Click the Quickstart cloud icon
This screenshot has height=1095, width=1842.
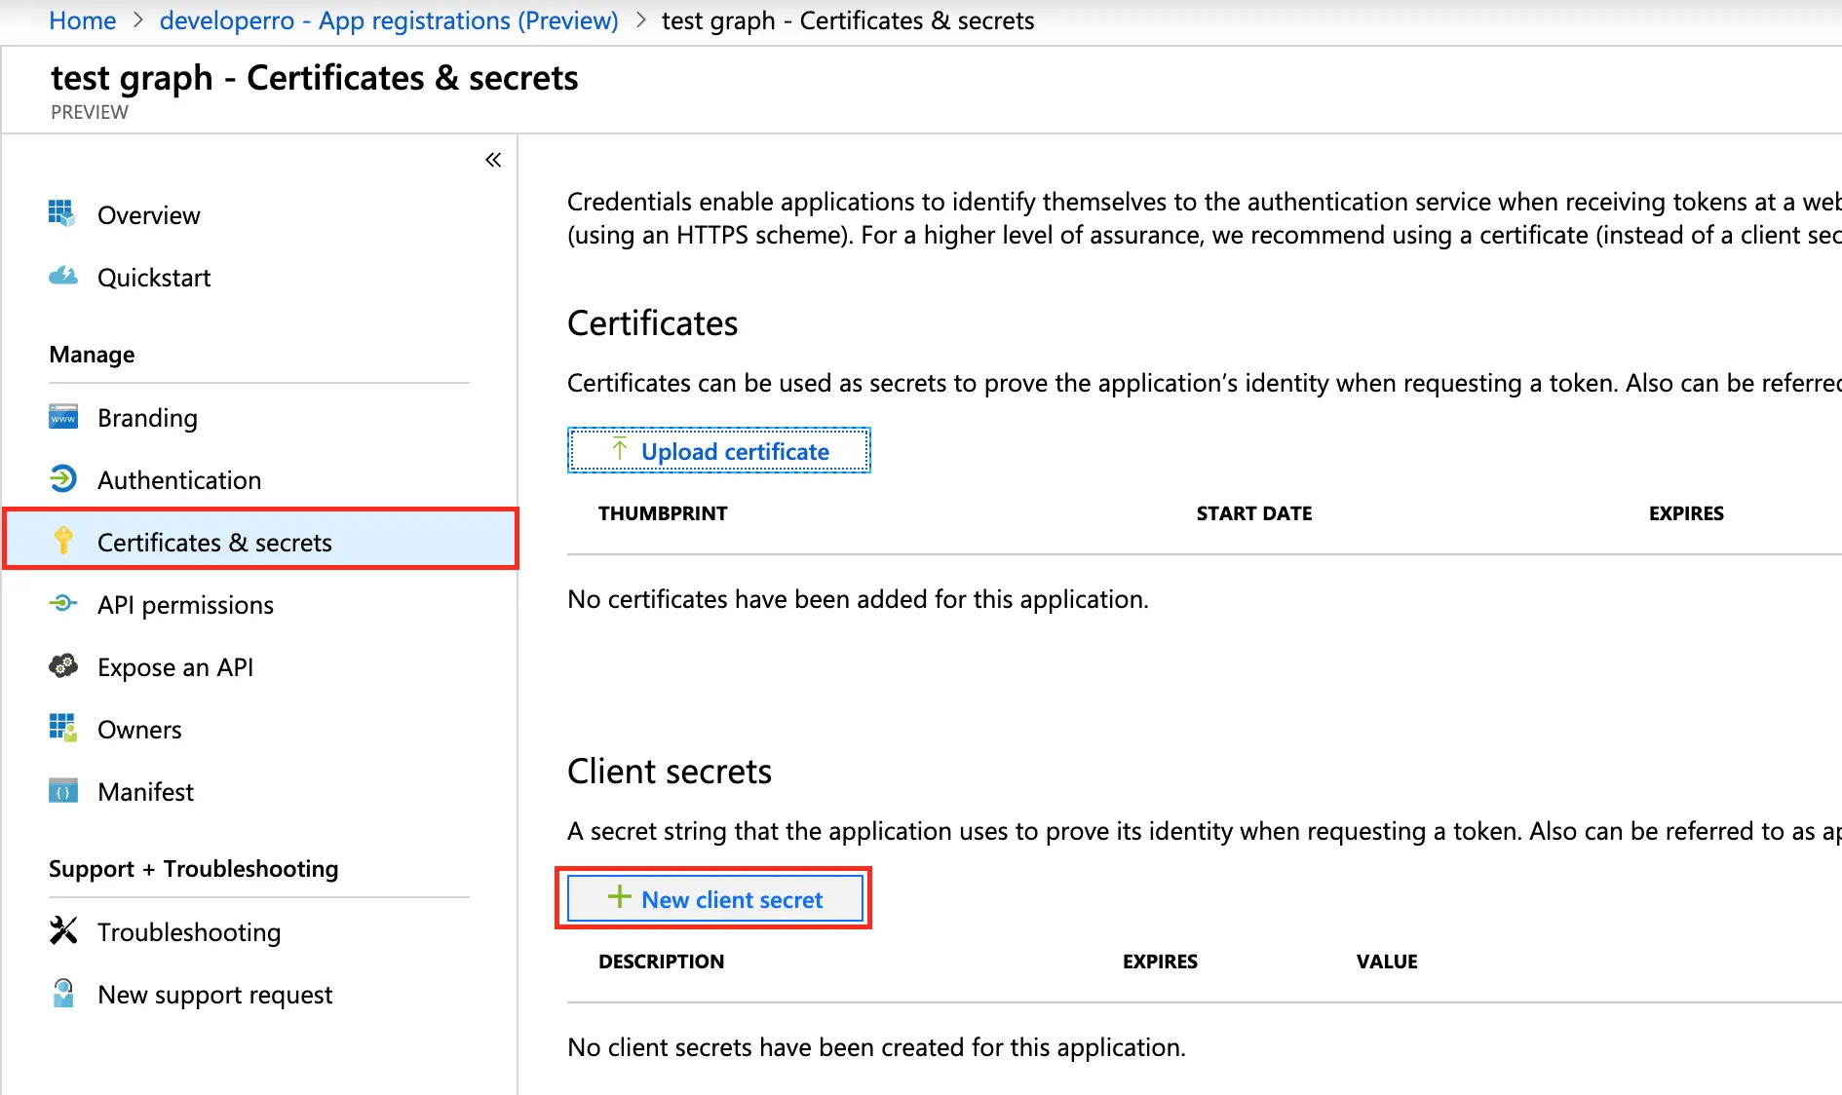click(x=62, y=277)
